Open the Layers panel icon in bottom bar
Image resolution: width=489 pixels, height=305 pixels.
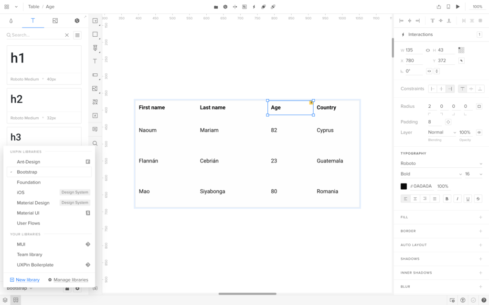coord(5,300)
